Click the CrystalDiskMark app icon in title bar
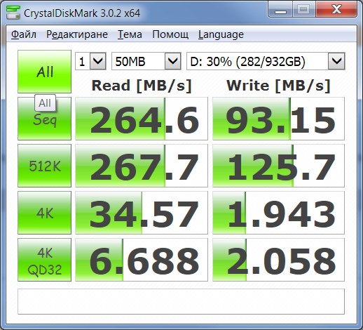Viewport: 363px width, 330px height. (13, 13)
